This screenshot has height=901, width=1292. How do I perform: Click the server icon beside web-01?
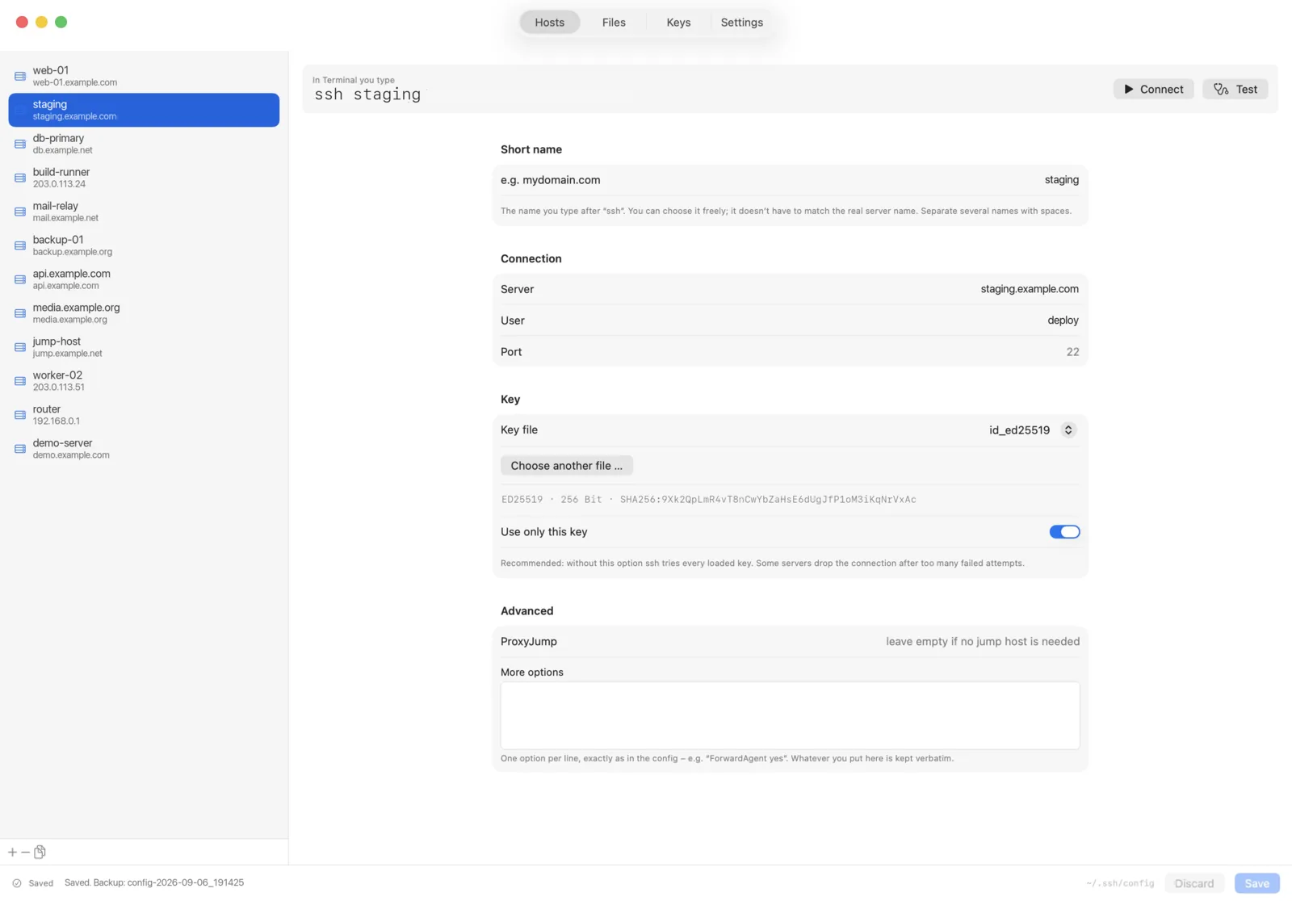(20, 76)
